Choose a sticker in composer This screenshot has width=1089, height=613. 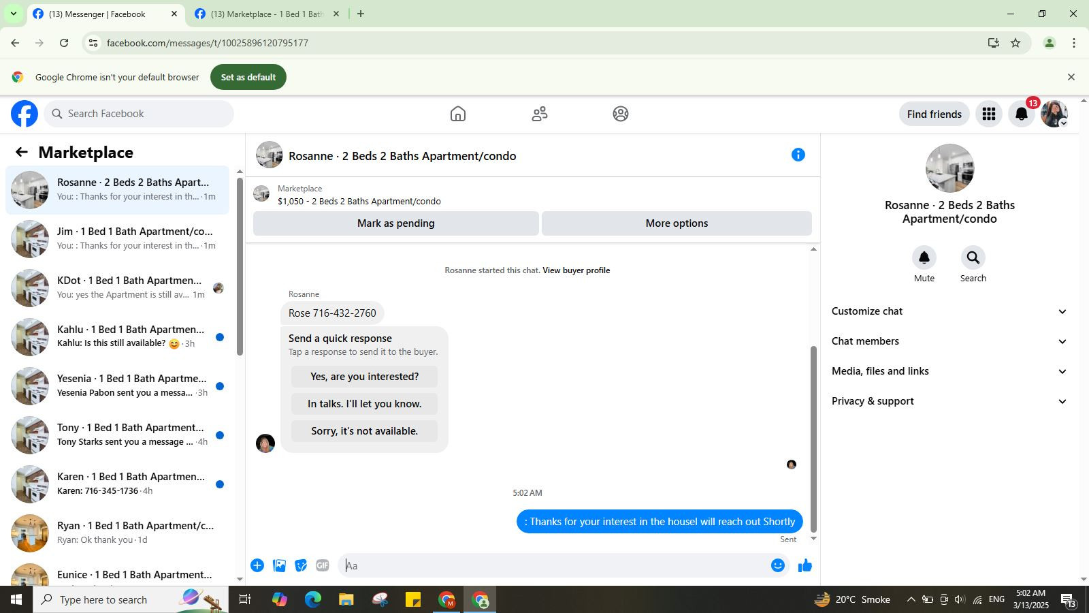[301, 565]
